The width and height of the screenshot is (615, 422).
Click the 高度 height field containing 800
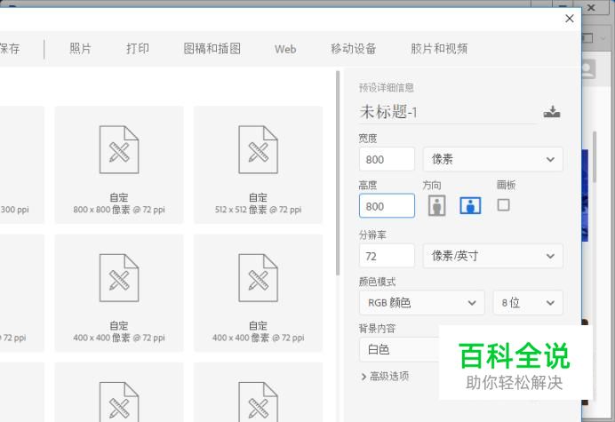tap(387, 205)
